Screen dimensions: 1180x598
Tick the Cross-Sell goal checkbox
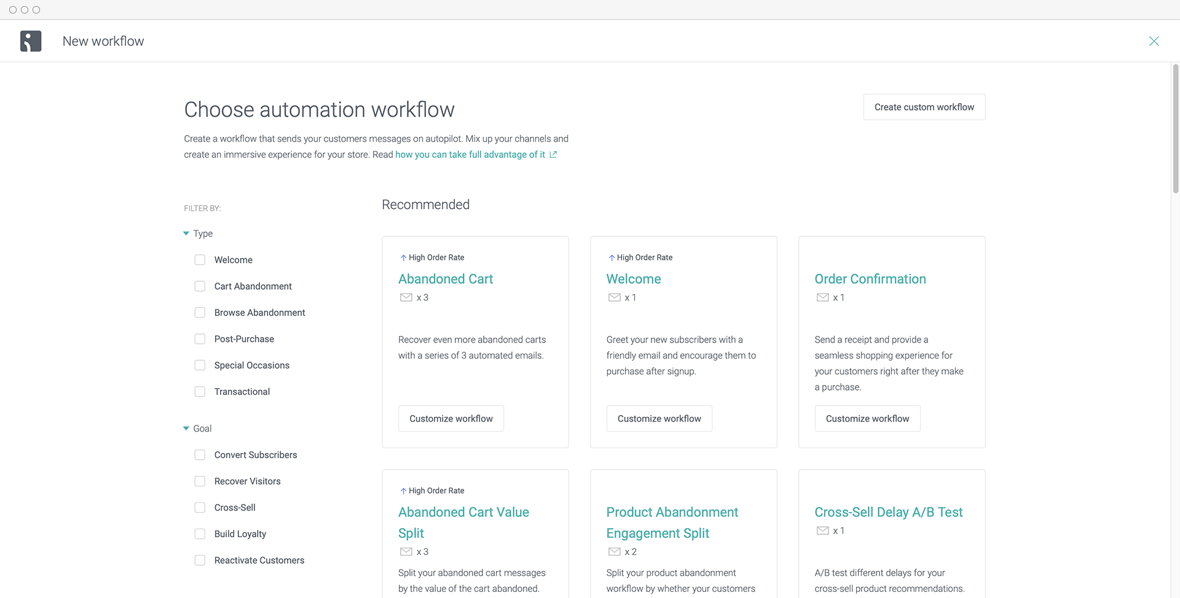(200, 508)
